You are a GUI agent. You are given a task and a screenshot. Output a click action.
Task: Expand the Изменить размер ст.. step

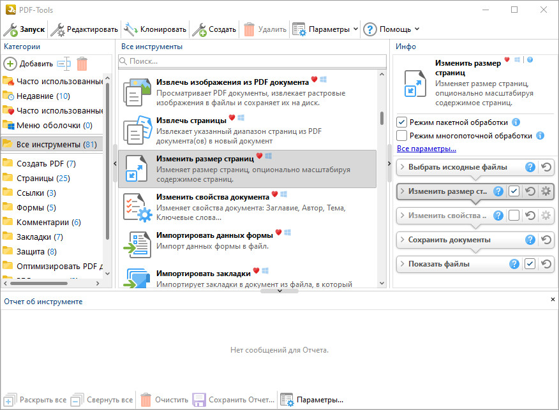[x=402, y=191]
